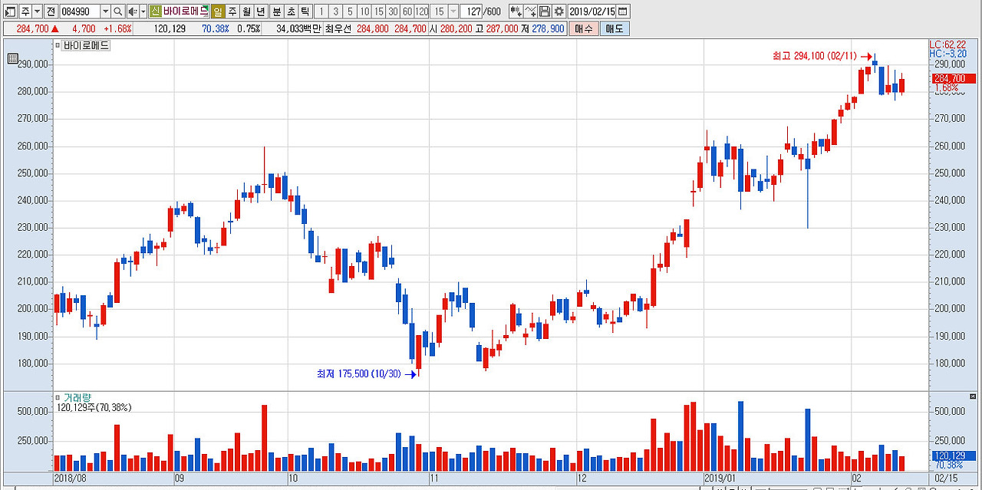Click the 매도 sell button
Screen dimensions: 982x490
pos(615,28)
